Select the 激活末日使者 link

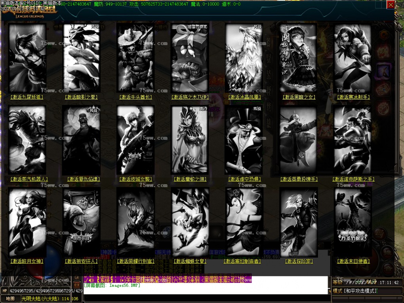click(x=353, y=261)
